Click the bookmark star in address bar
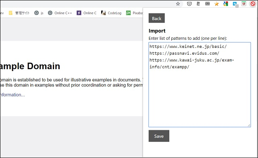This screenshot has height=158, width=258. pyautogui.click(x=178, y=4)
